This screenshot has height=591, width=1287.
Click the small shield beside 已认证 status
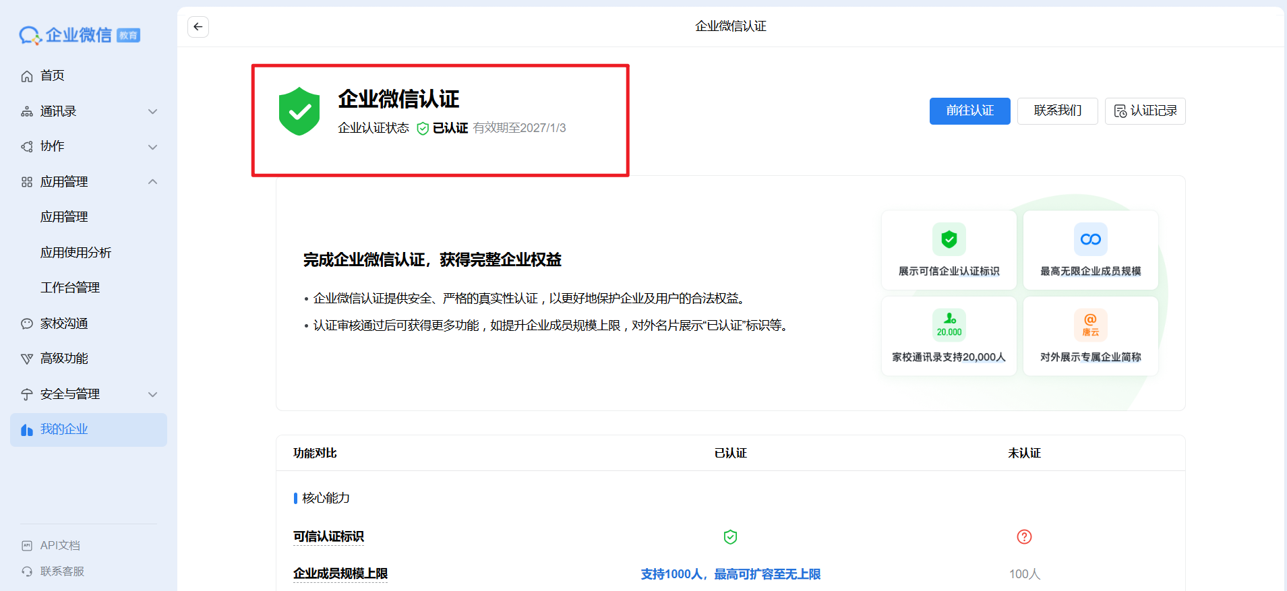[423, 128]
